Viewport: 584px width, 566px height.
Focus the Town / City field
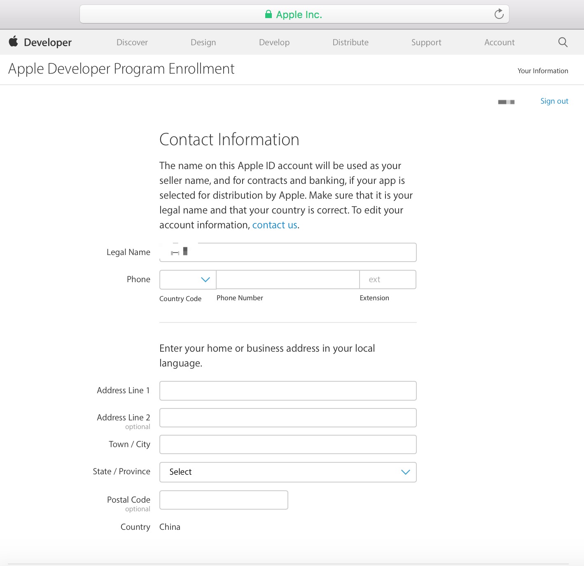(288, 445)
